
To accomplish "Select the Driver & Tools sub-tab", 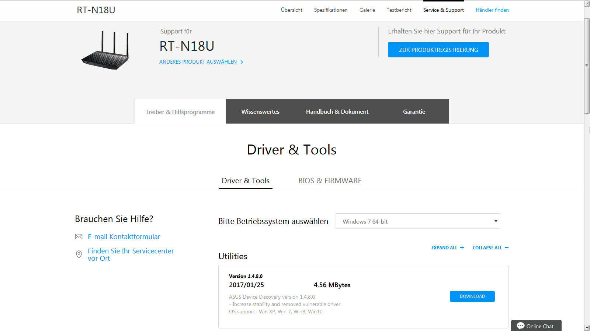I will click(x=246, y=181).
